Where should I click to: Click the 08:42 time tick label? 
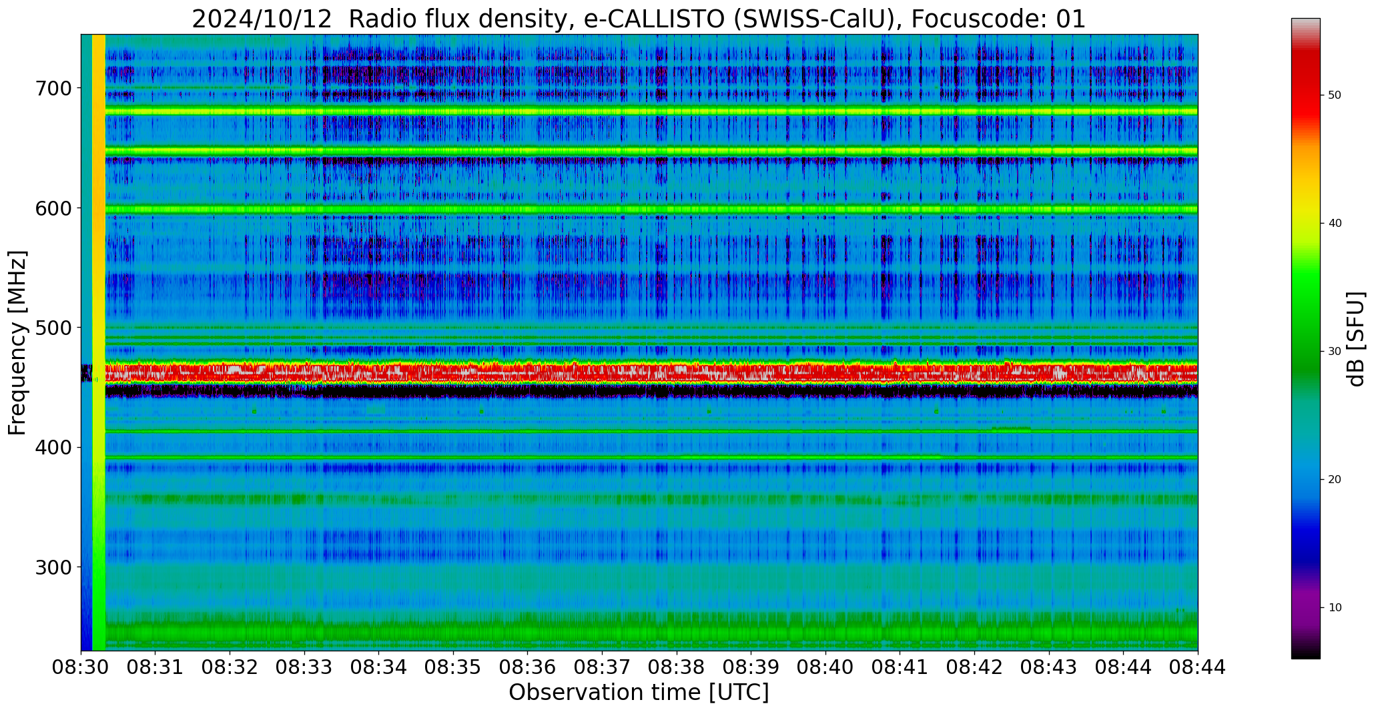[x=974, y=667]
